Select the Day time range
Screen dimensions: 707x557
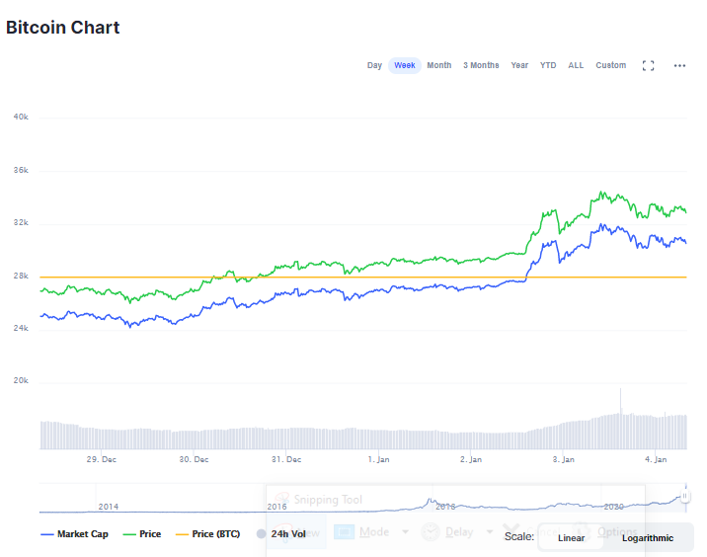[x=374, y=65]
